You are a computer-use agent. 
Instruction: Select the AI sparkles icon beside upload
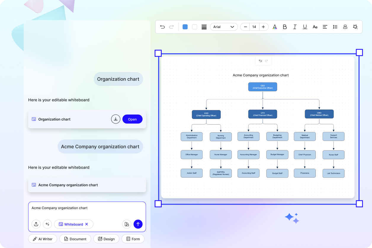47,224
